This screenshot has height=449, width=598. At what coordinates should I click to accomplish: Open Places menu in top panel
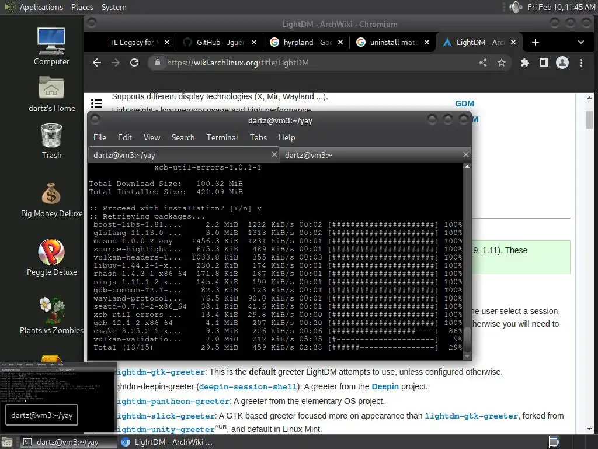coord(82,7)
